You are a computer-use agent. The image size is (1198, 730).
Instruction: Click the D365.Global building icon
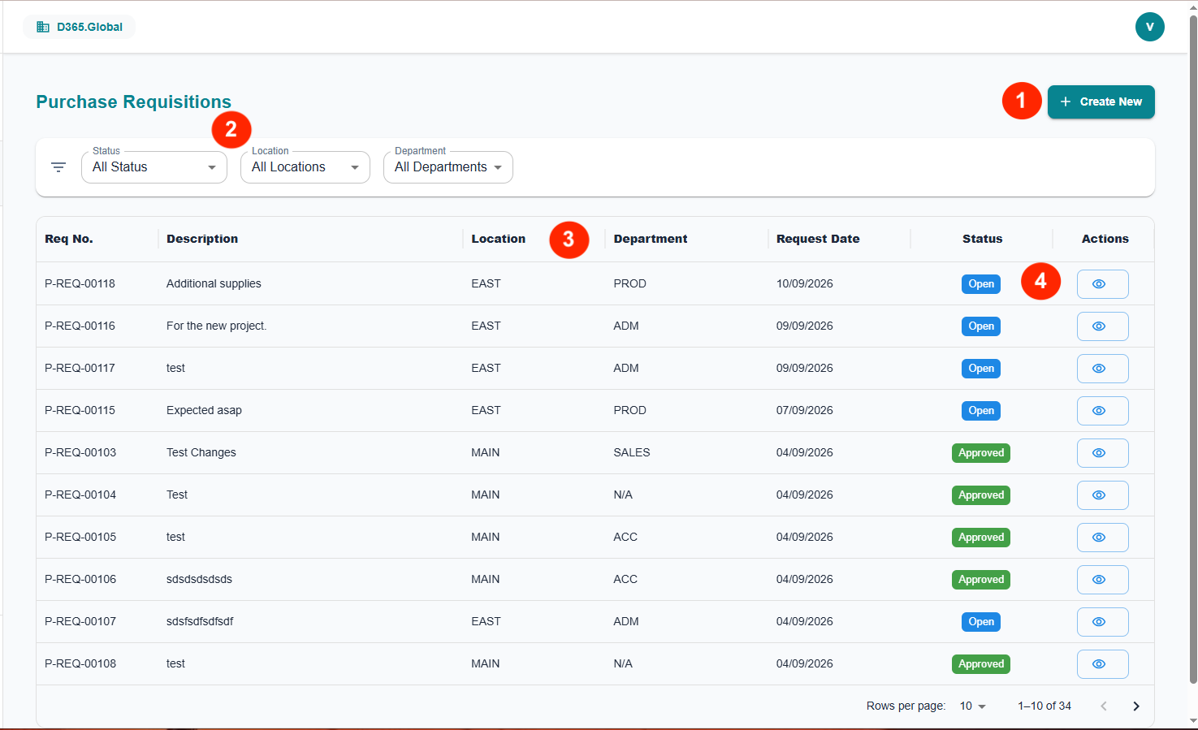tap(43, 27)
